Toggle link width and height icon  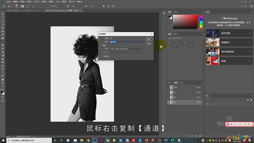point(181,43)
